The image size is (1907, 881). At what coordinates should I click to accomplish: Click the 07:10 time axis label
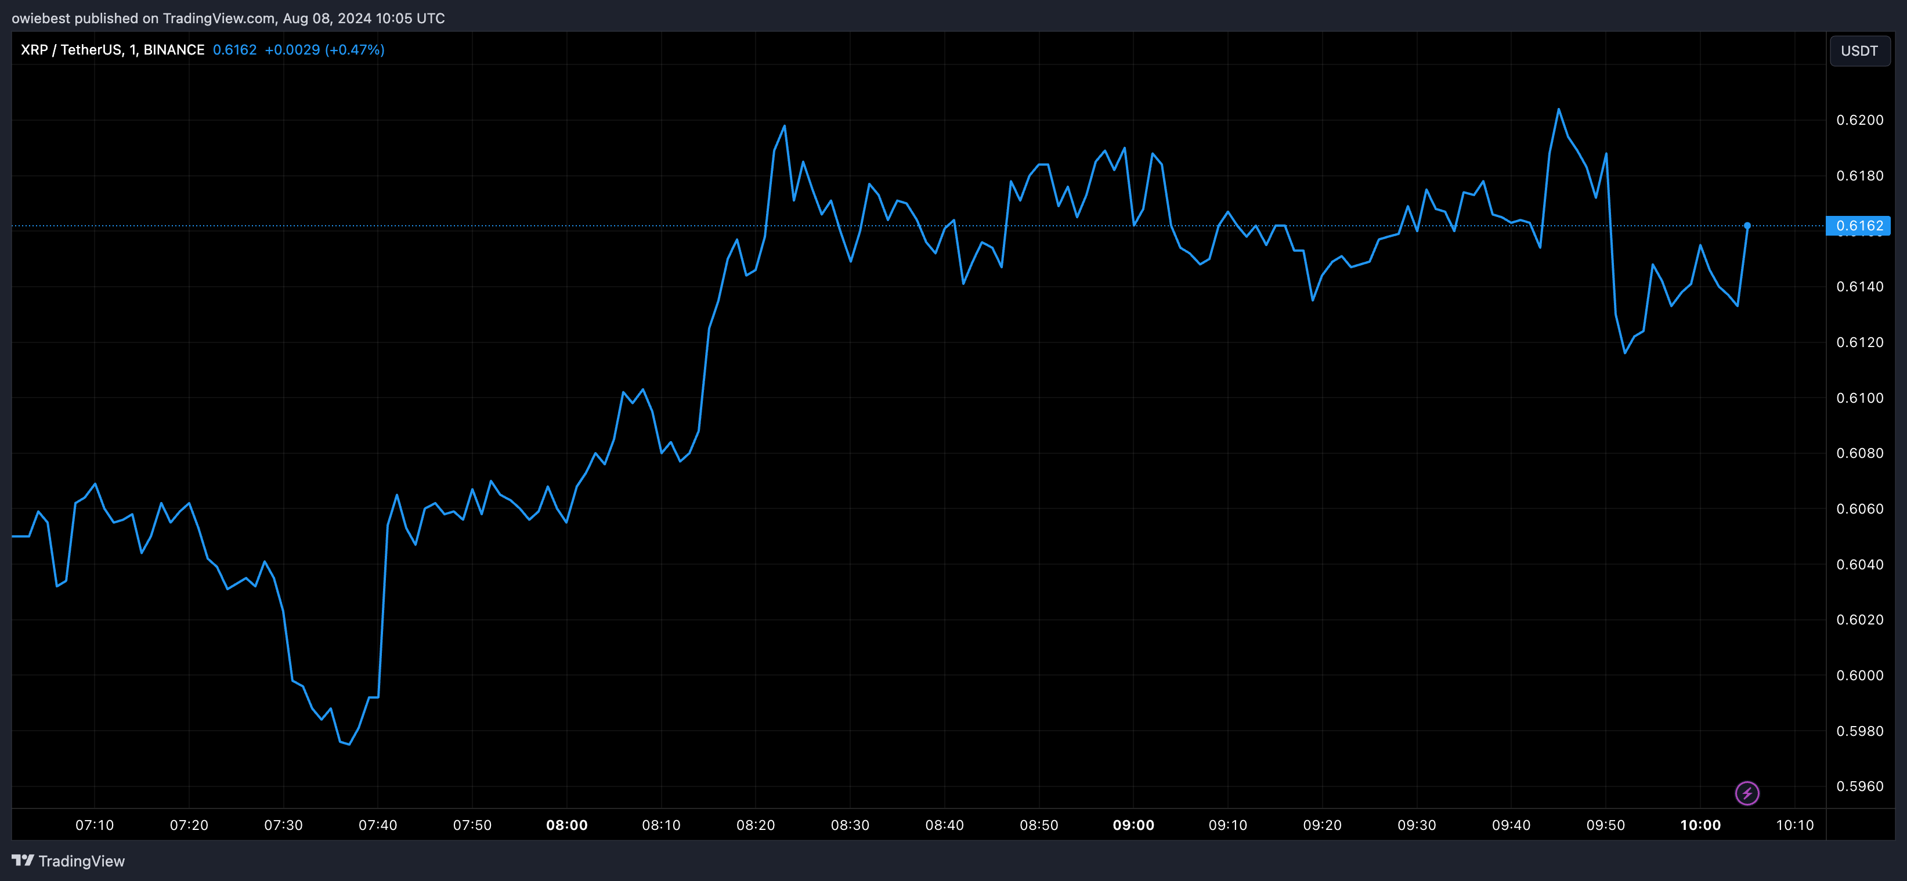[95, 825]
